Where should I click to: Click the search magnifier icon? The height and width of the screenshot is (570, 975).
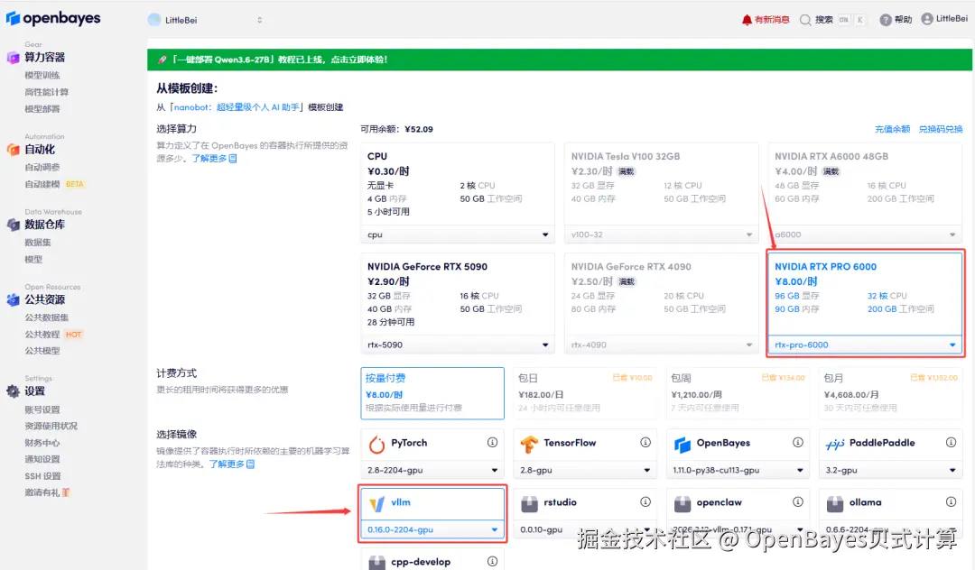(x=805, y=20)
